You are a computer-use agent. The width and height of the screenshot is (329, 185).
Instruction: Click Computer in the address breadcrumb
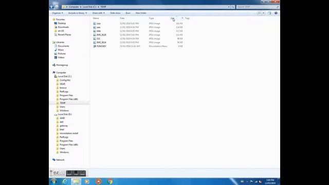(x=74, y=7)
